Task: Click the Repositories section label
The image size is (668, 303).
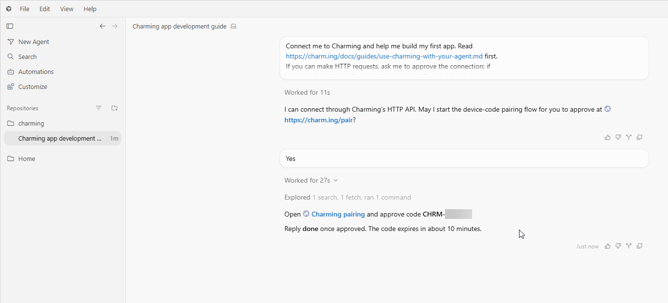Action: 22,108
